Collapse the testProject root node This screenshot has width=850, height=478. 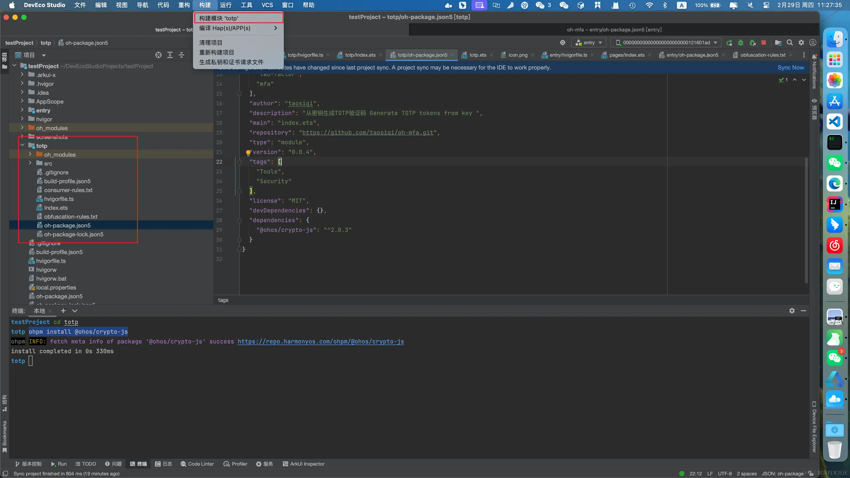click(15, 66)
